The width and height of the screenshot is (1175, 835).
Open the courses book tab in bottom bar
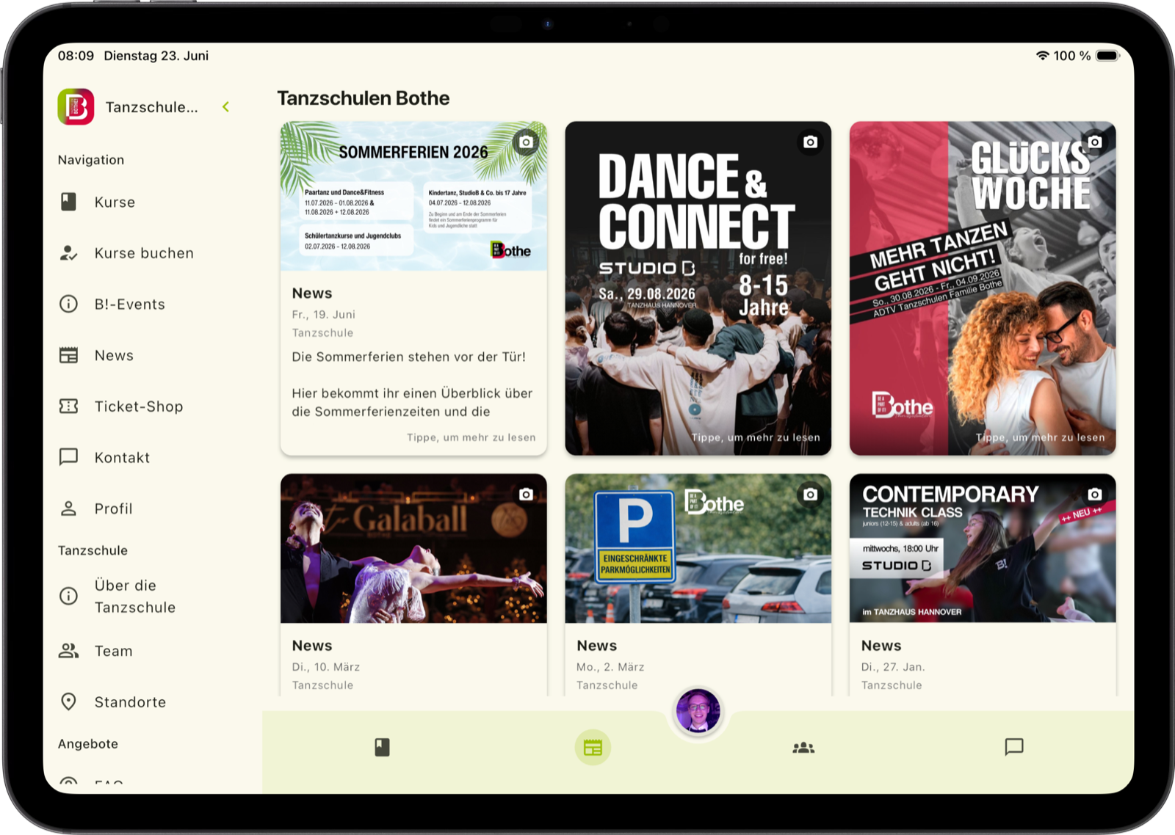tap(382, 747)
